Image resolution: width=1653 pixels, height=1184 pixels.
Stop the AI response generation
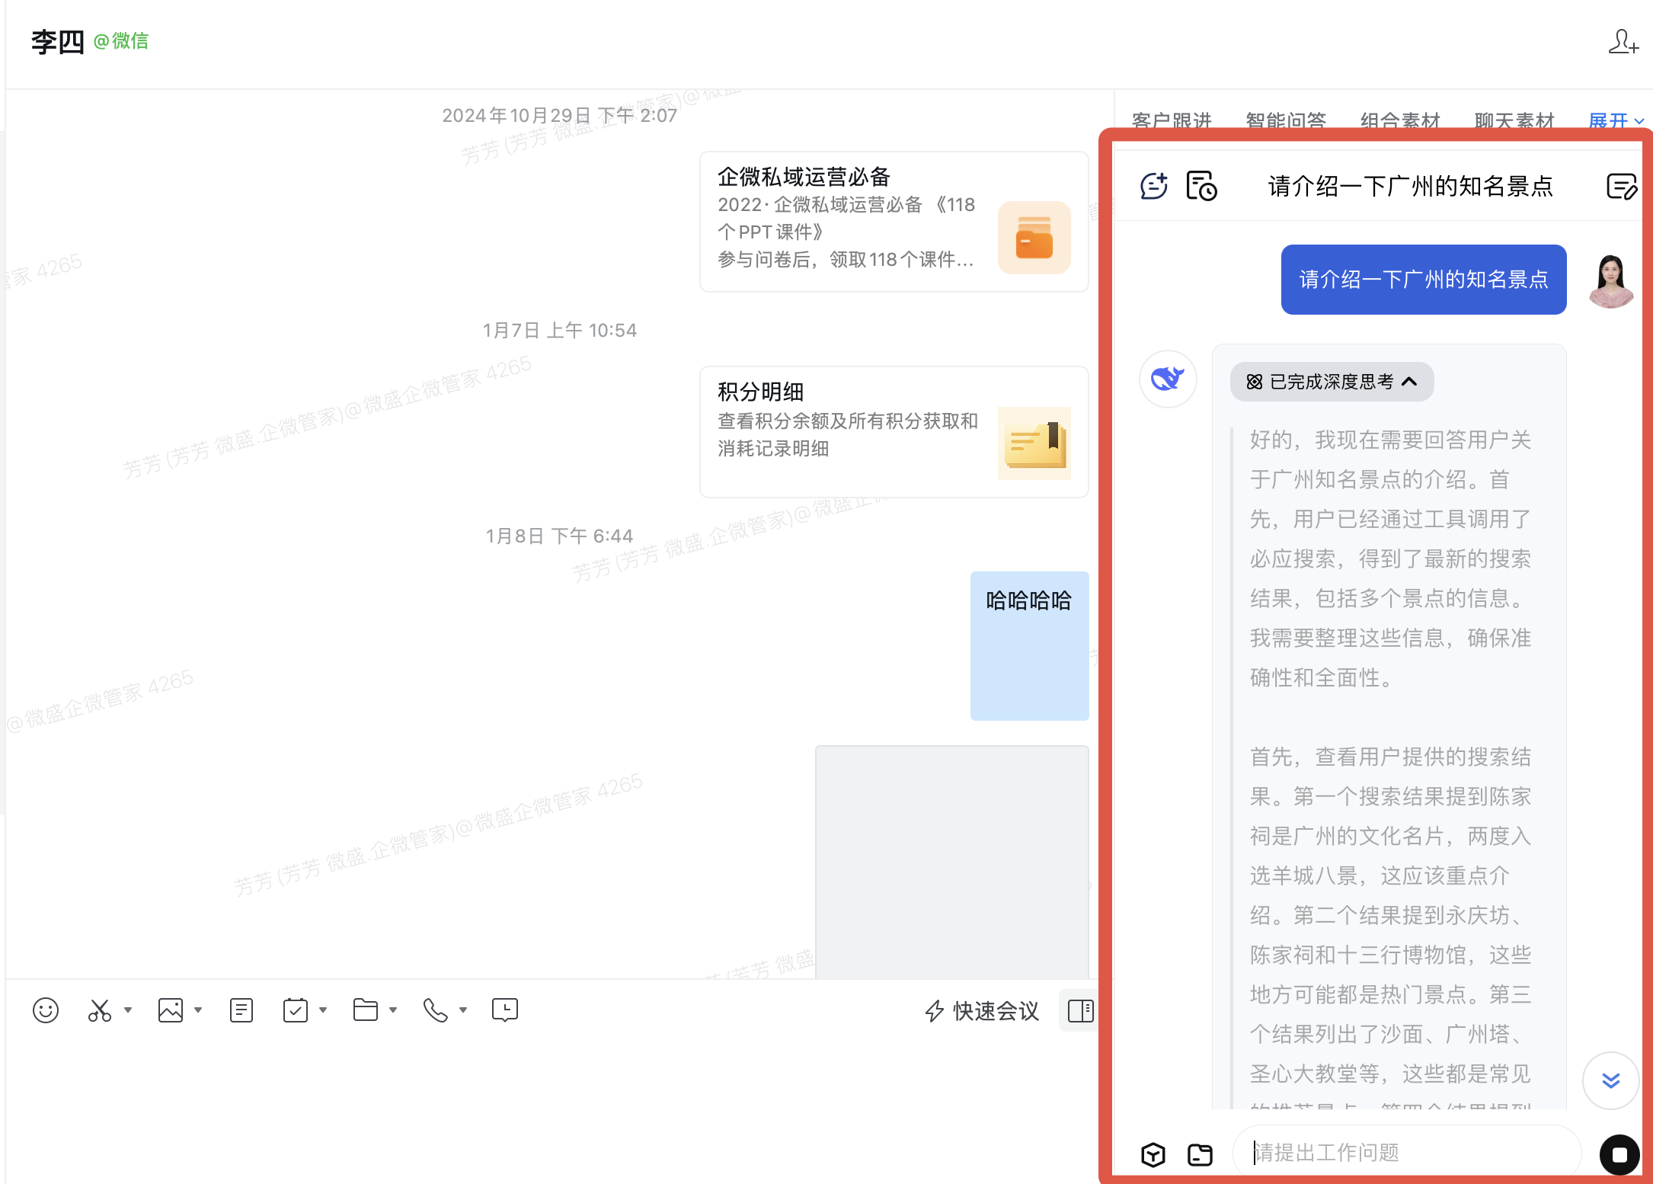pyautogui.click(x=1619, y=1155)
